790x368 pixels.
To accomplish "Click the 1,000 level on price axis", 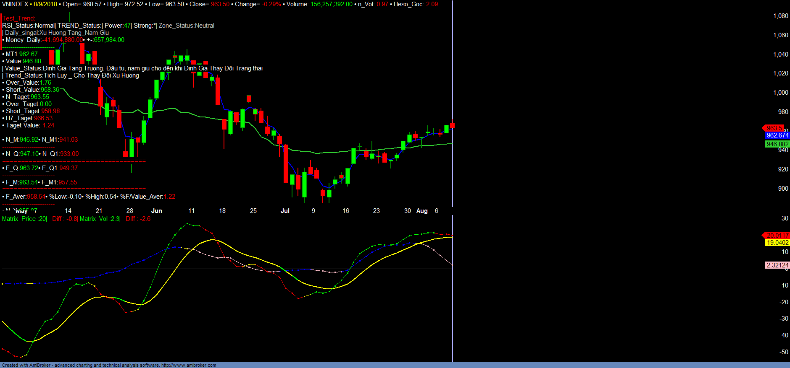I will pyautogui.click(x=780, y=93).
